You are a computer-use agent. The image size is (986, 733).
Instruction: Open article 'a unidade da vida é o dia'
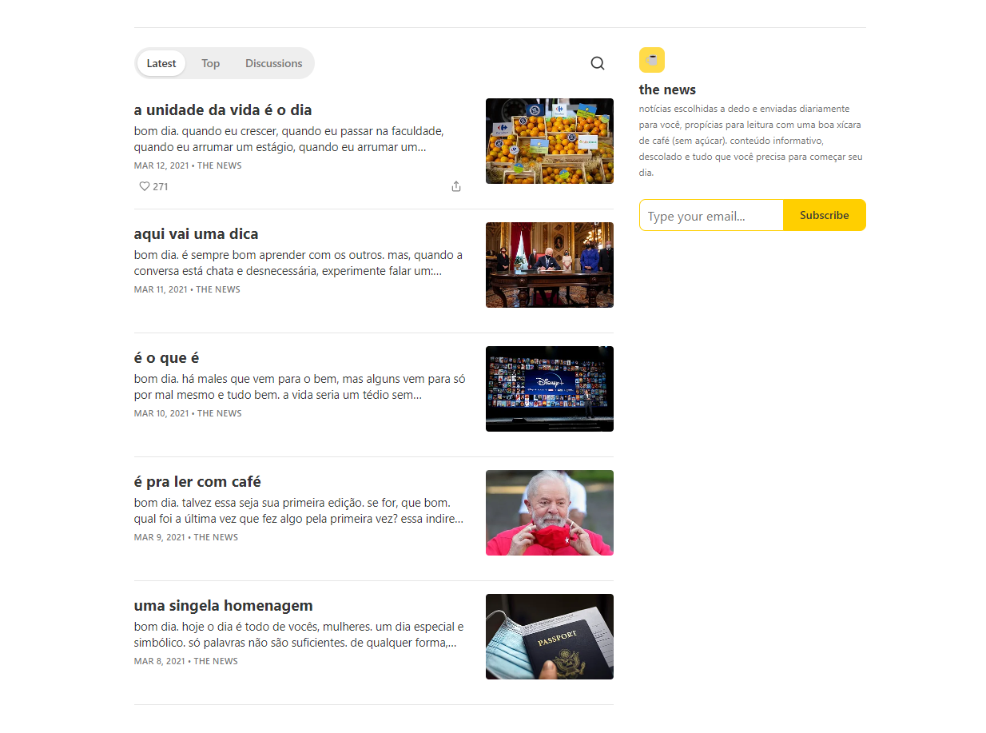click(x=223, y=110)
